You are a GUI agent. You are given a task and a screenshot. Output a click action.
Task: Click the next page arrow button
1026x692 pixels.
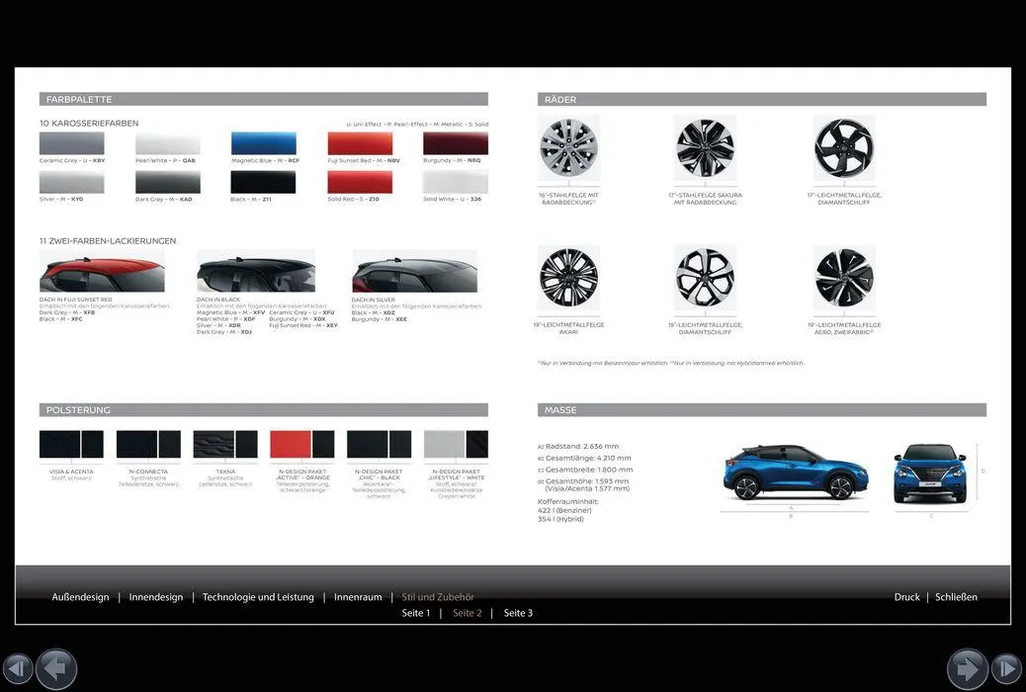tap(967, 669)
